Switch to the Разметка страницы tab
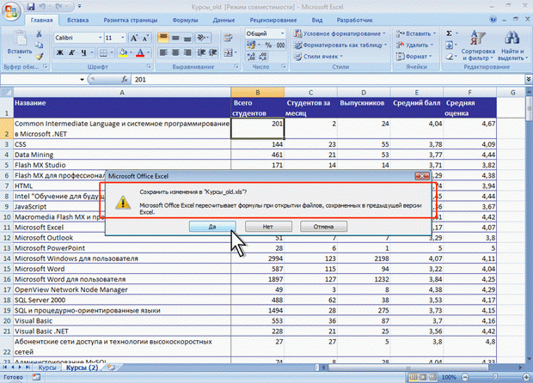The image size is (533, 383). click(x=130, y=20)
